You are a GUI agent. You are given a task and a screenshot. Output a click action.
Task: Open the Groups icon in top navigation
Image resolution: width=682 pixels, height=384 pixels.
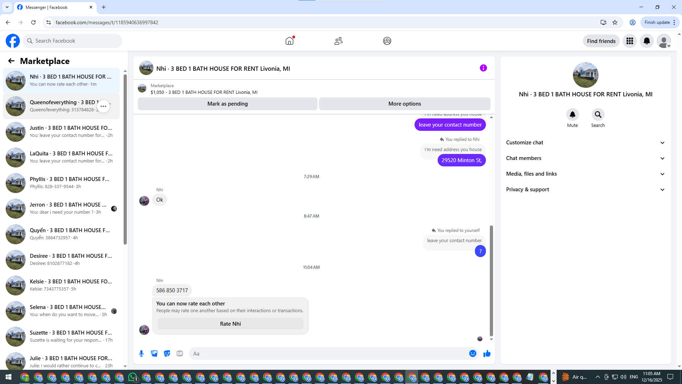[x=387, y=41]
